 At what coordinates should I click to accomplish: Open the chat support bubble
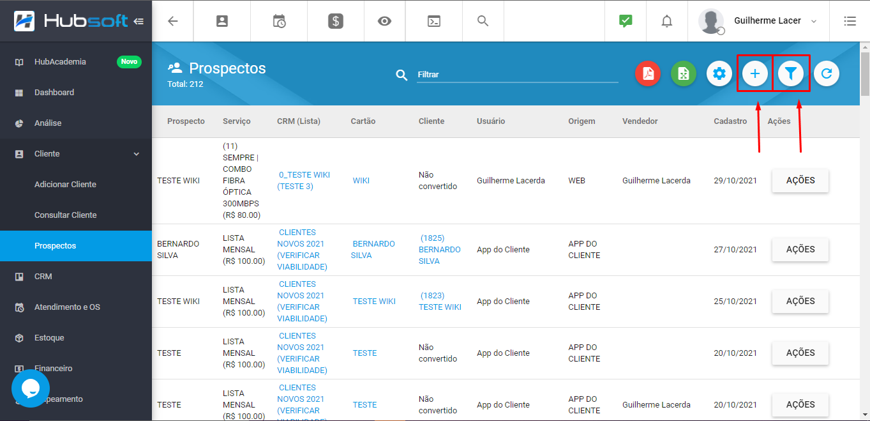[x=30, y=388]
